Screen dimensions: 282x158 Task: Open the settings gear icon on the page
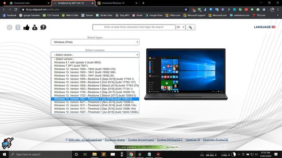click(x=10, y=27)
